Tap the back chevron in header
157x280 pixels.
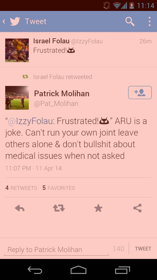point(4,21)
